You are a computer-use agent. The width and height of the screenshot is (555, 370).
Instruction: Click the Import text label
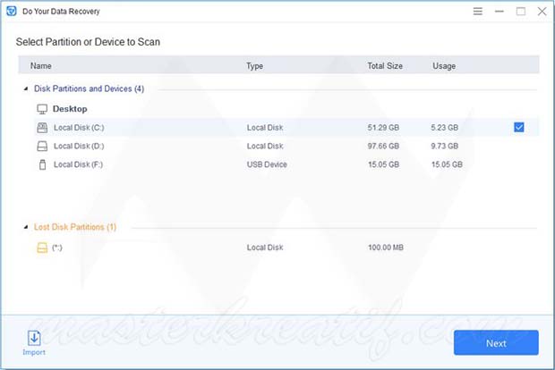tap(34, 352)
